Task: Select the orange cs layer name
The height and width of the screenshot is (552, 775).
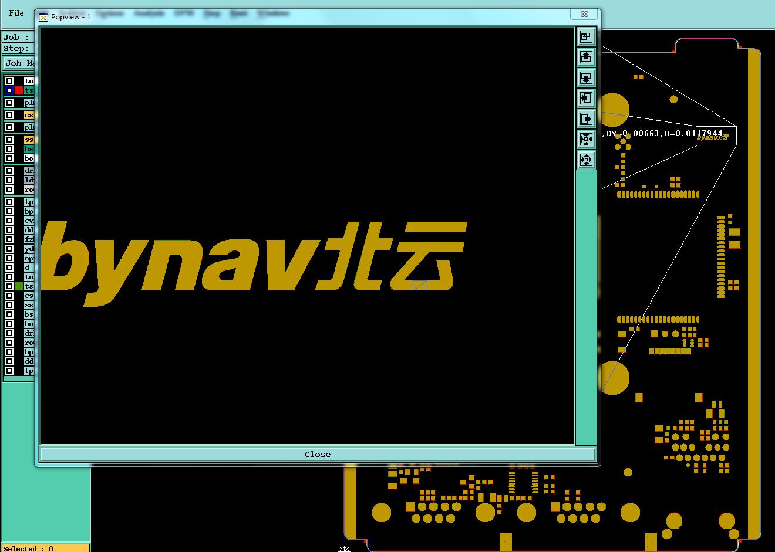Action: [29, 115]
